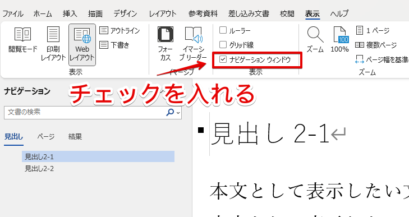
Task: Switch to 閲覧モード reading view
Action: click(22, 40)
